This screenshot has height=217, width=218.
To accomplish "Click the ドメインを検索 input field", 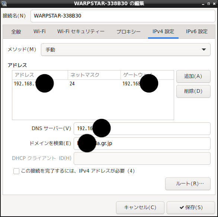I will (x=142, y=144).
